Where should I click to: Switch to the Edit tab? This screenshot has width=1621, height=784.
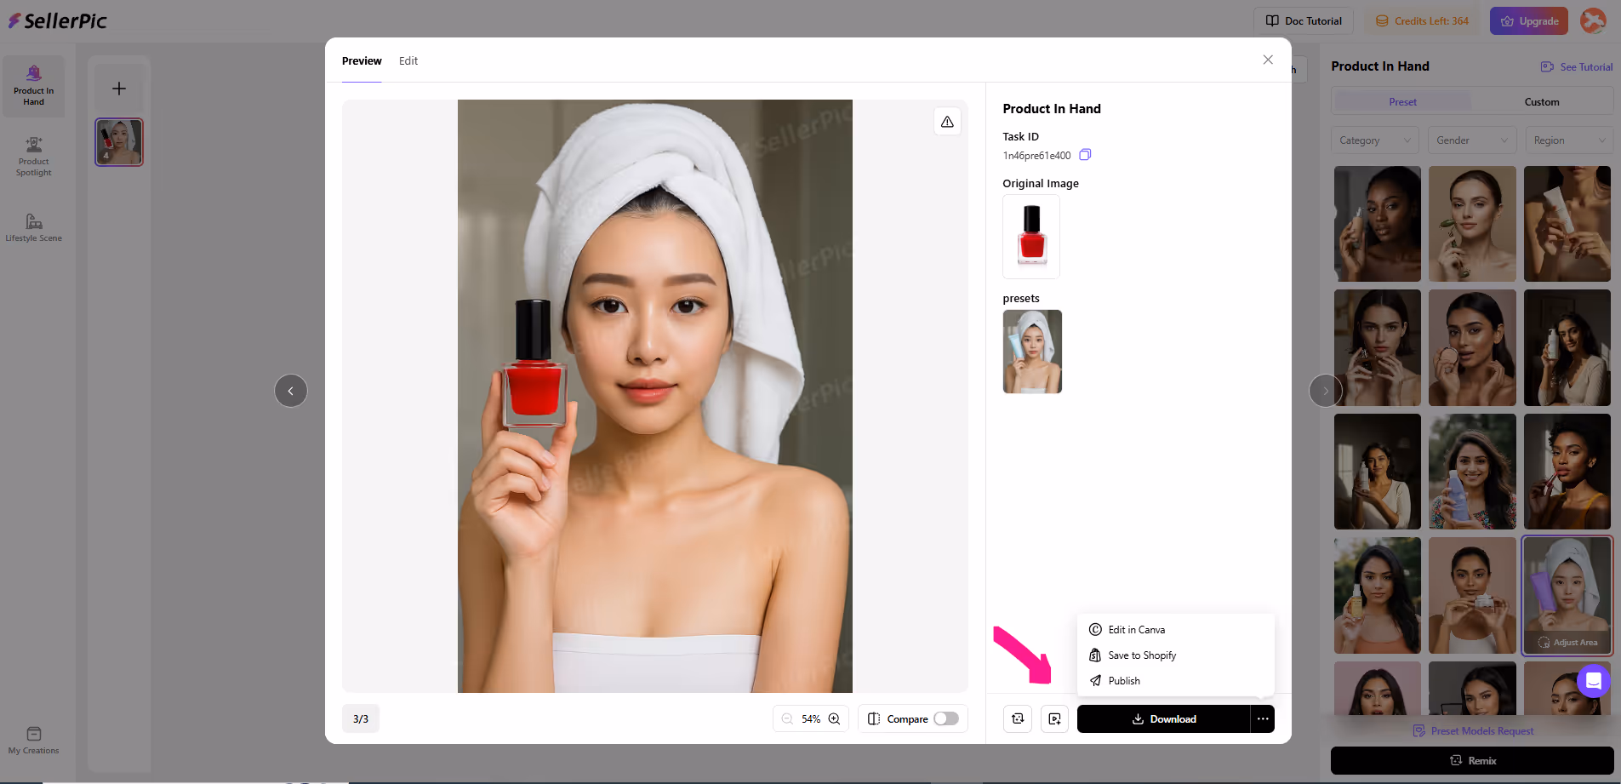[x=408, y=61]
